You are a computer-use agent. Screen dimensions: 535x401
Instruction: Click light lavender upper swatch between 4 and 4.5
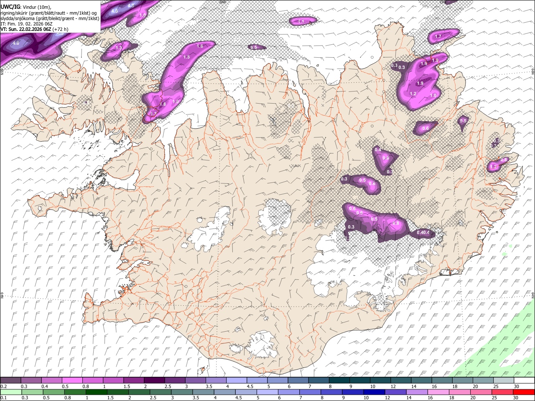point(237,381)
